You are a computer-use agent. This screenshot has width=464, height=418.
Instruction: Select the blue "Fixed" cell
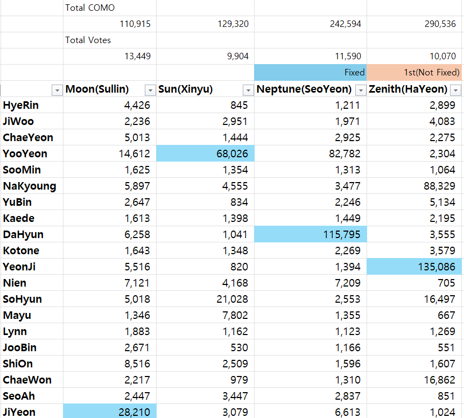click(311, 72)
